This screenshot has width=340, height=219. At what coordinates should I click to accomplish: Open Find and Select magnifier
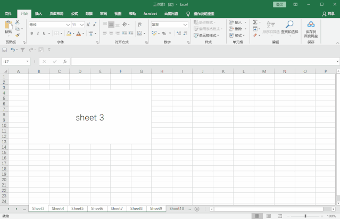tap(289, 28)
